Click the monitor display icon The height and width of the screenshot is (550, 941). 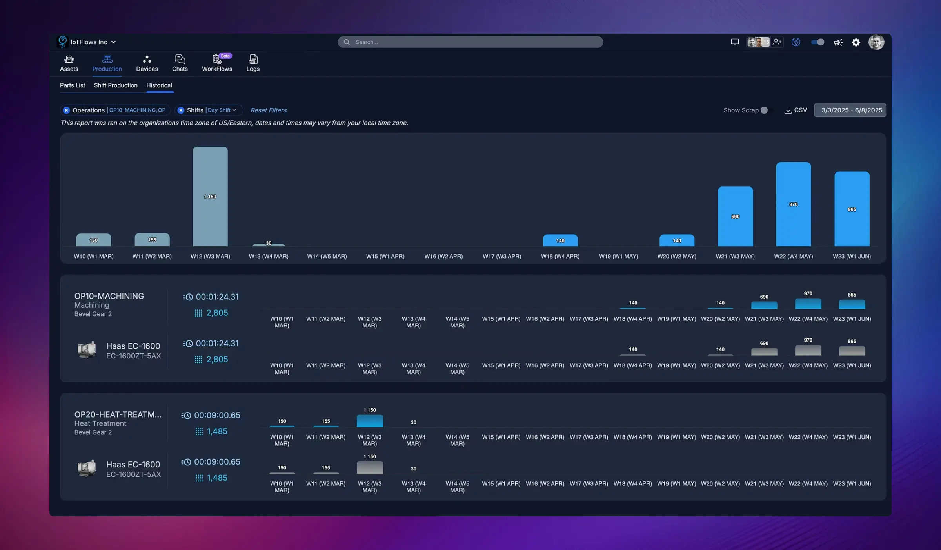pyautogui.click(x=735, y=42)
